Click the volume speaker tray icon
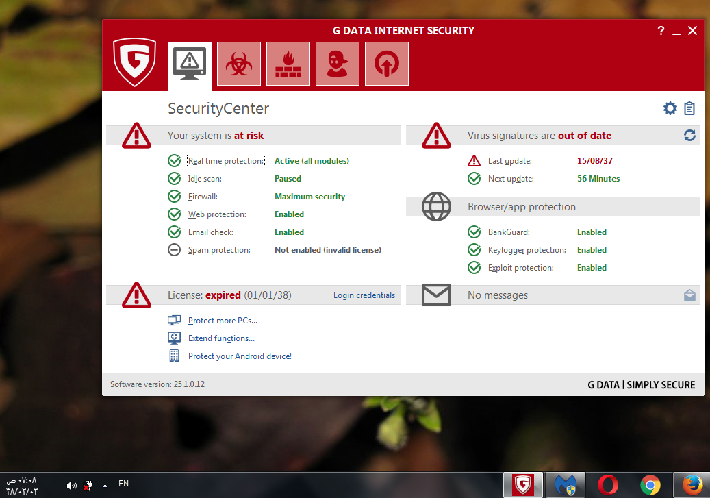Viewport: 710px width, 498px height. [71, 486]
